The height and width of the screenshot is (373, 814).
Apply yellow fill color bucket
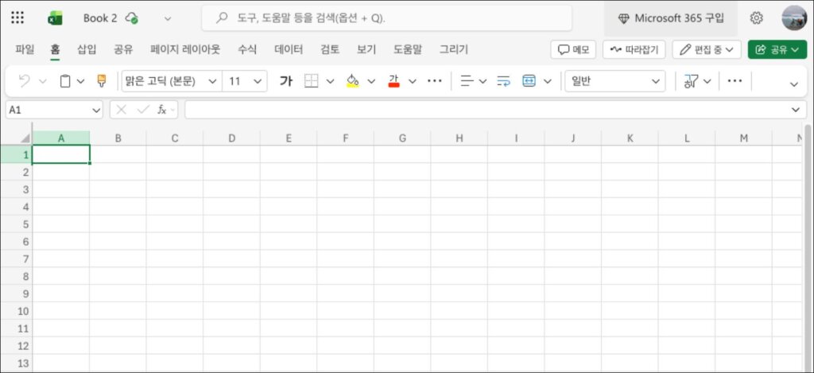point(352,81)
